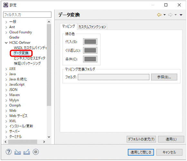Select the マッピング tab
187x161 pixels.
69,26
